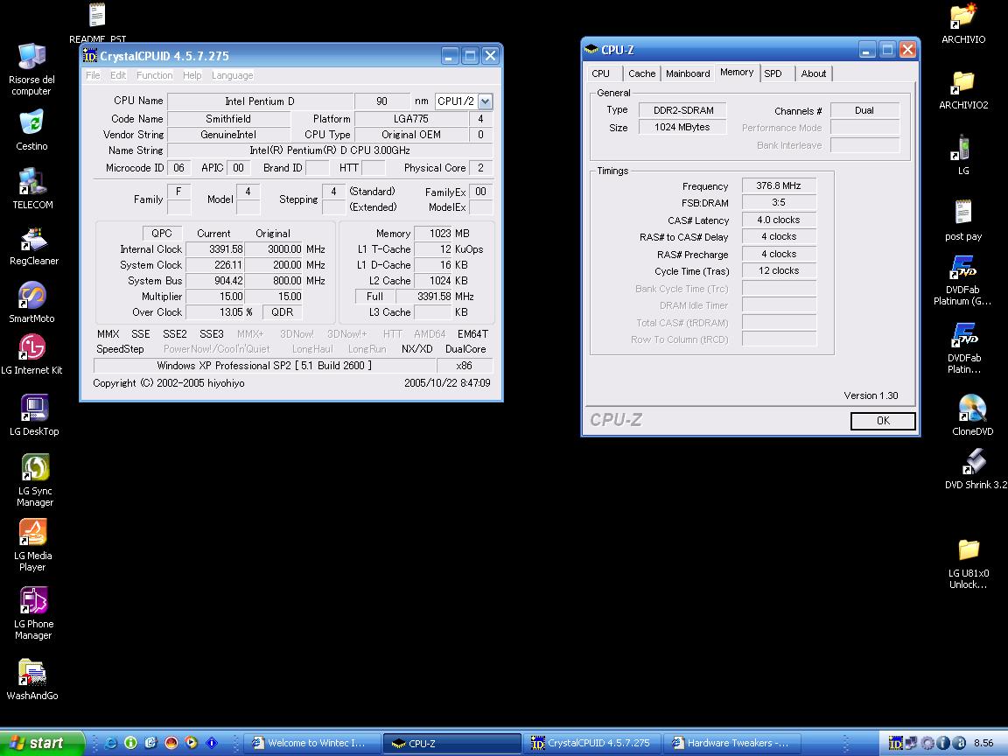Launch CloneDVD from the desktop

(972, 409)
